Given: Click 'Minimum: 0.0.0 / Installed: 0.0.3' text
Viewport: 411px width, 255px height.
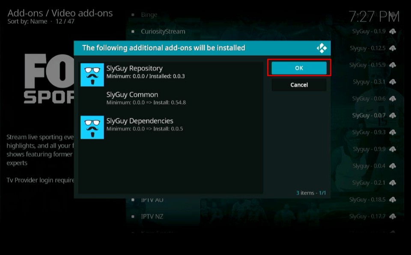Looking at the screenshot, I should (146, 76).
